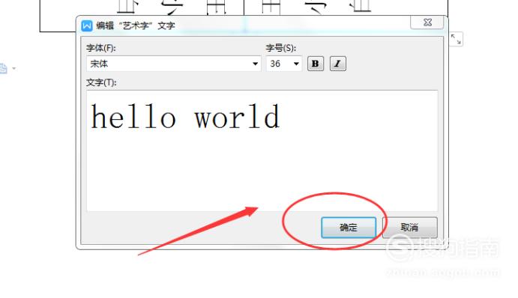The image size is (518, 298).
Task: Toggle Italic formatting for the WordArt text
Action: (337, 64)
